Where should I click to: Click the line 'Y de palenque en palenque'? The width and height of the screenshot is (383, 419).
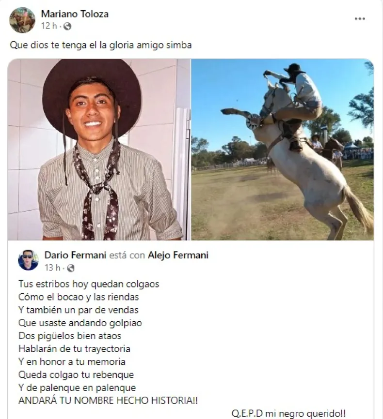pos(77,388)
